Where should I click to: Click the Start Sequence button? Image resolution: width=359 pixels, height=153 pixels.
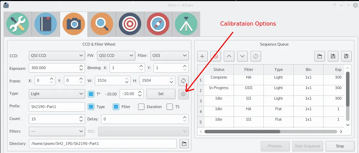[x=307, y=146]
